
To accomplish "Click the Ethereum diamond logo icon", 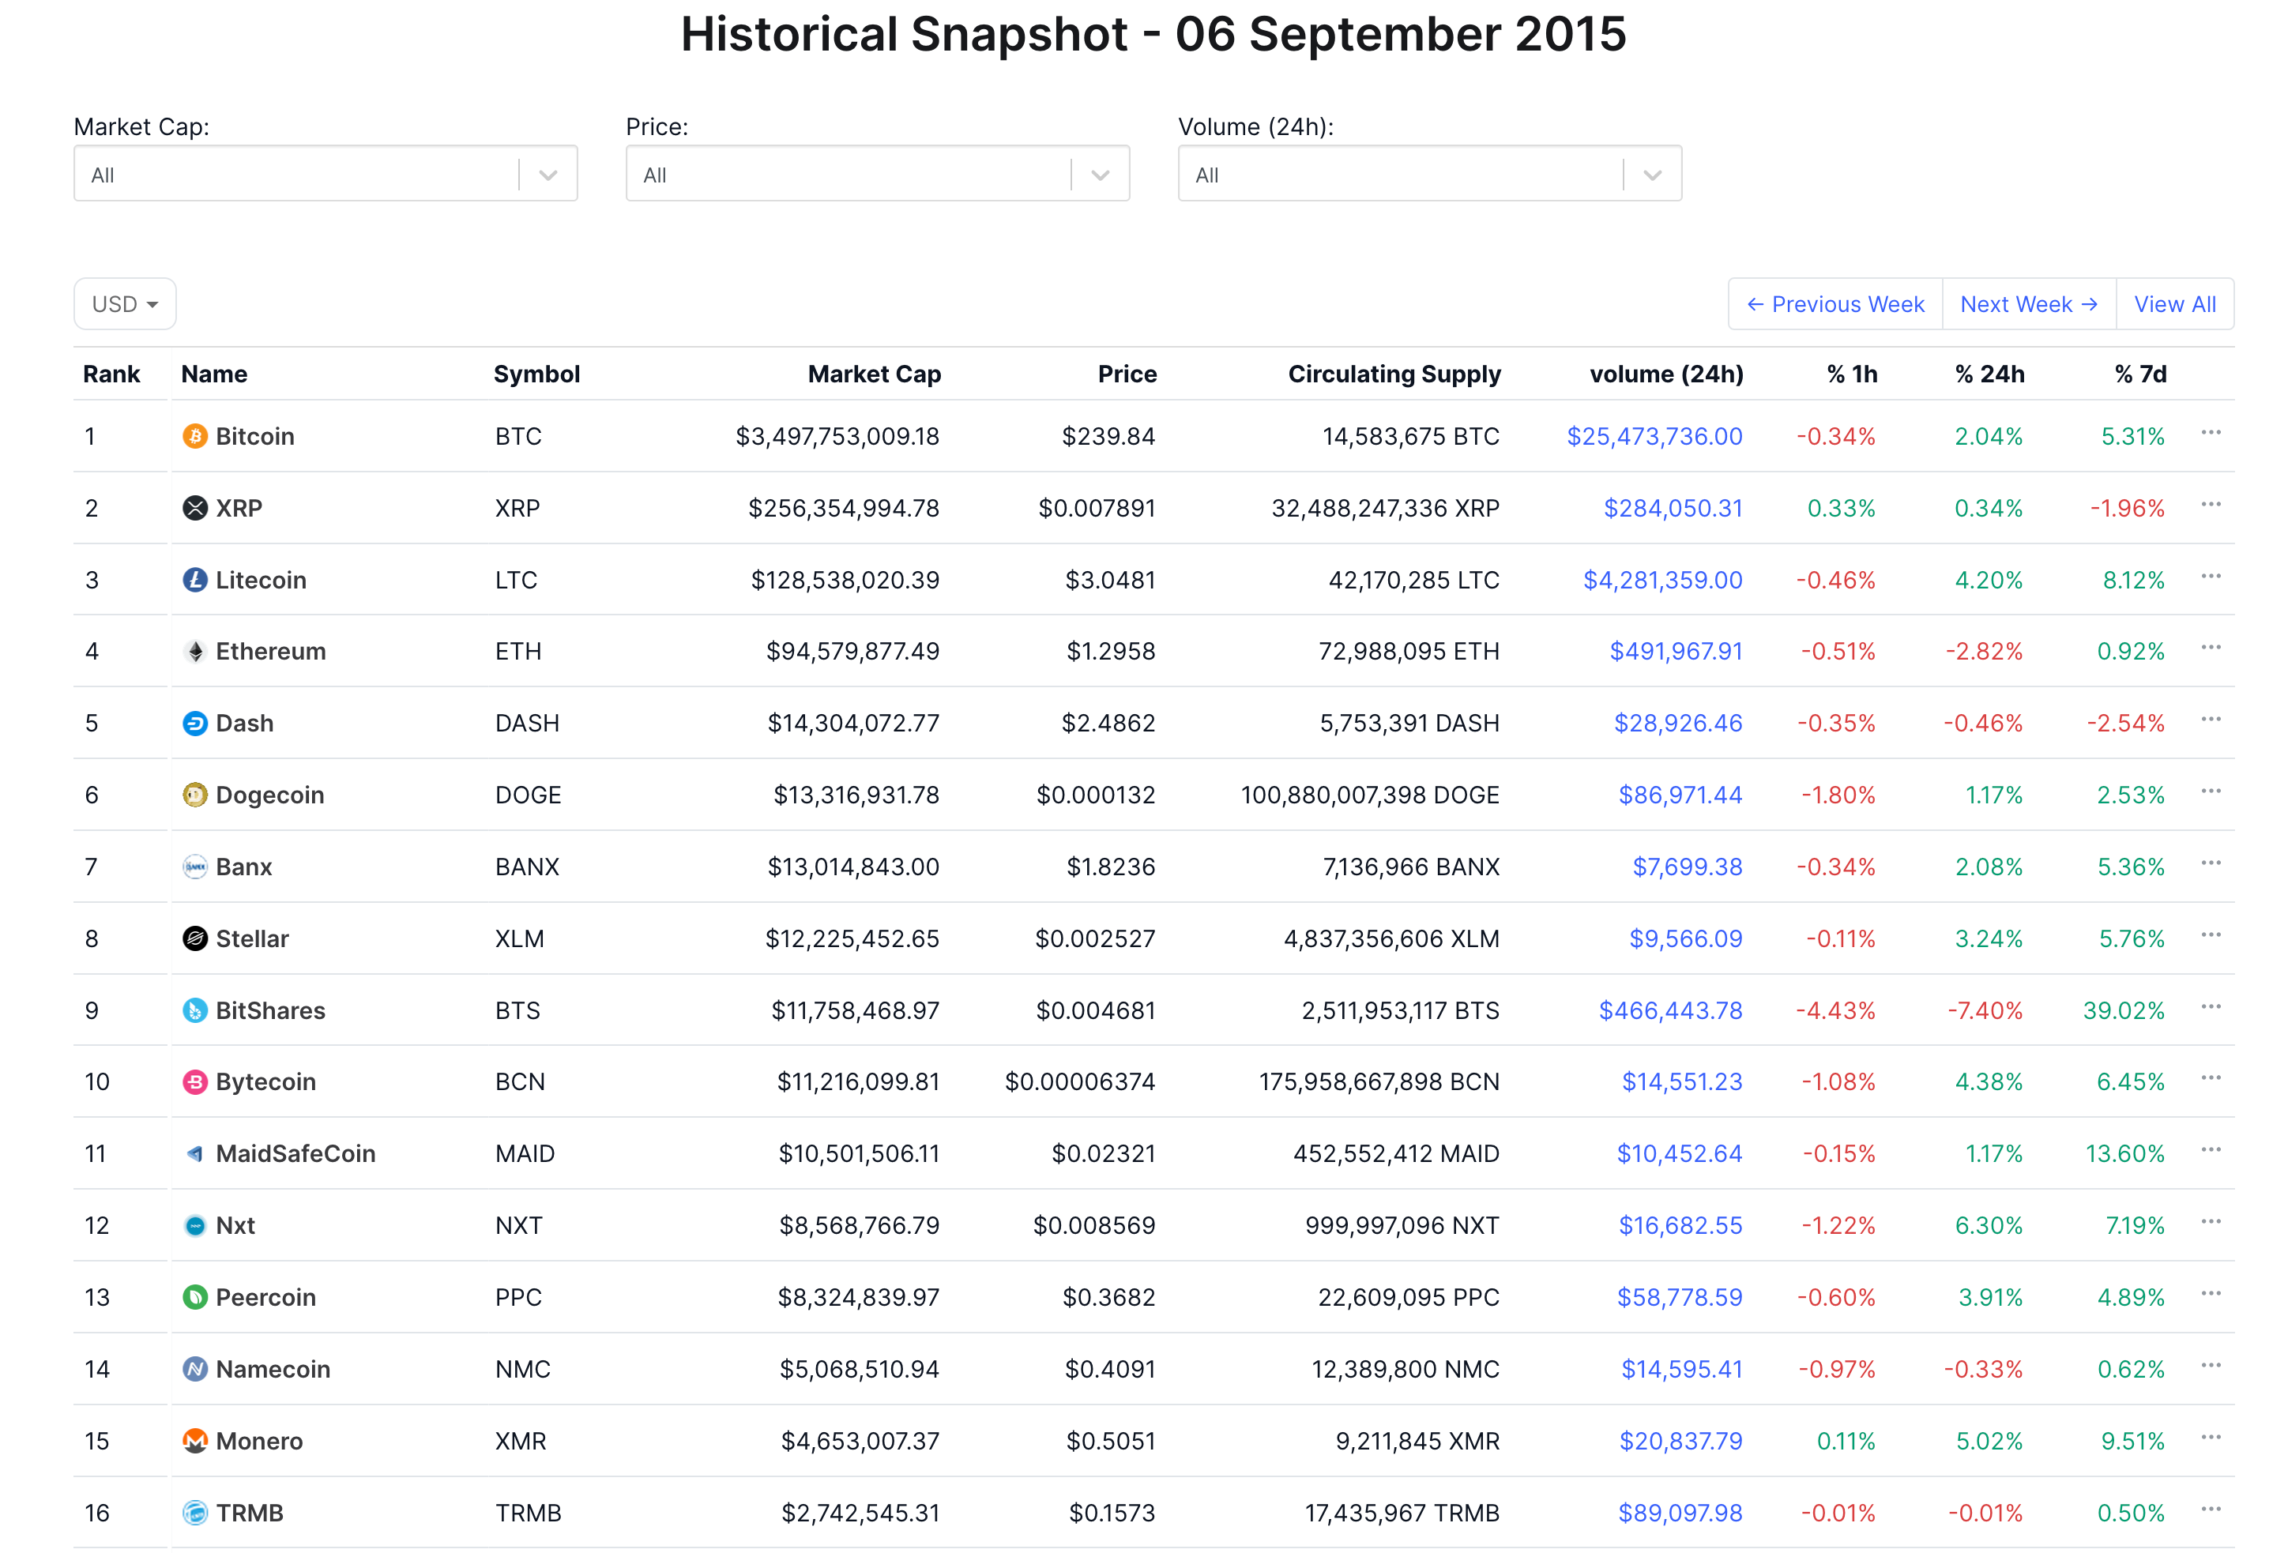I will tap(195, 652).
